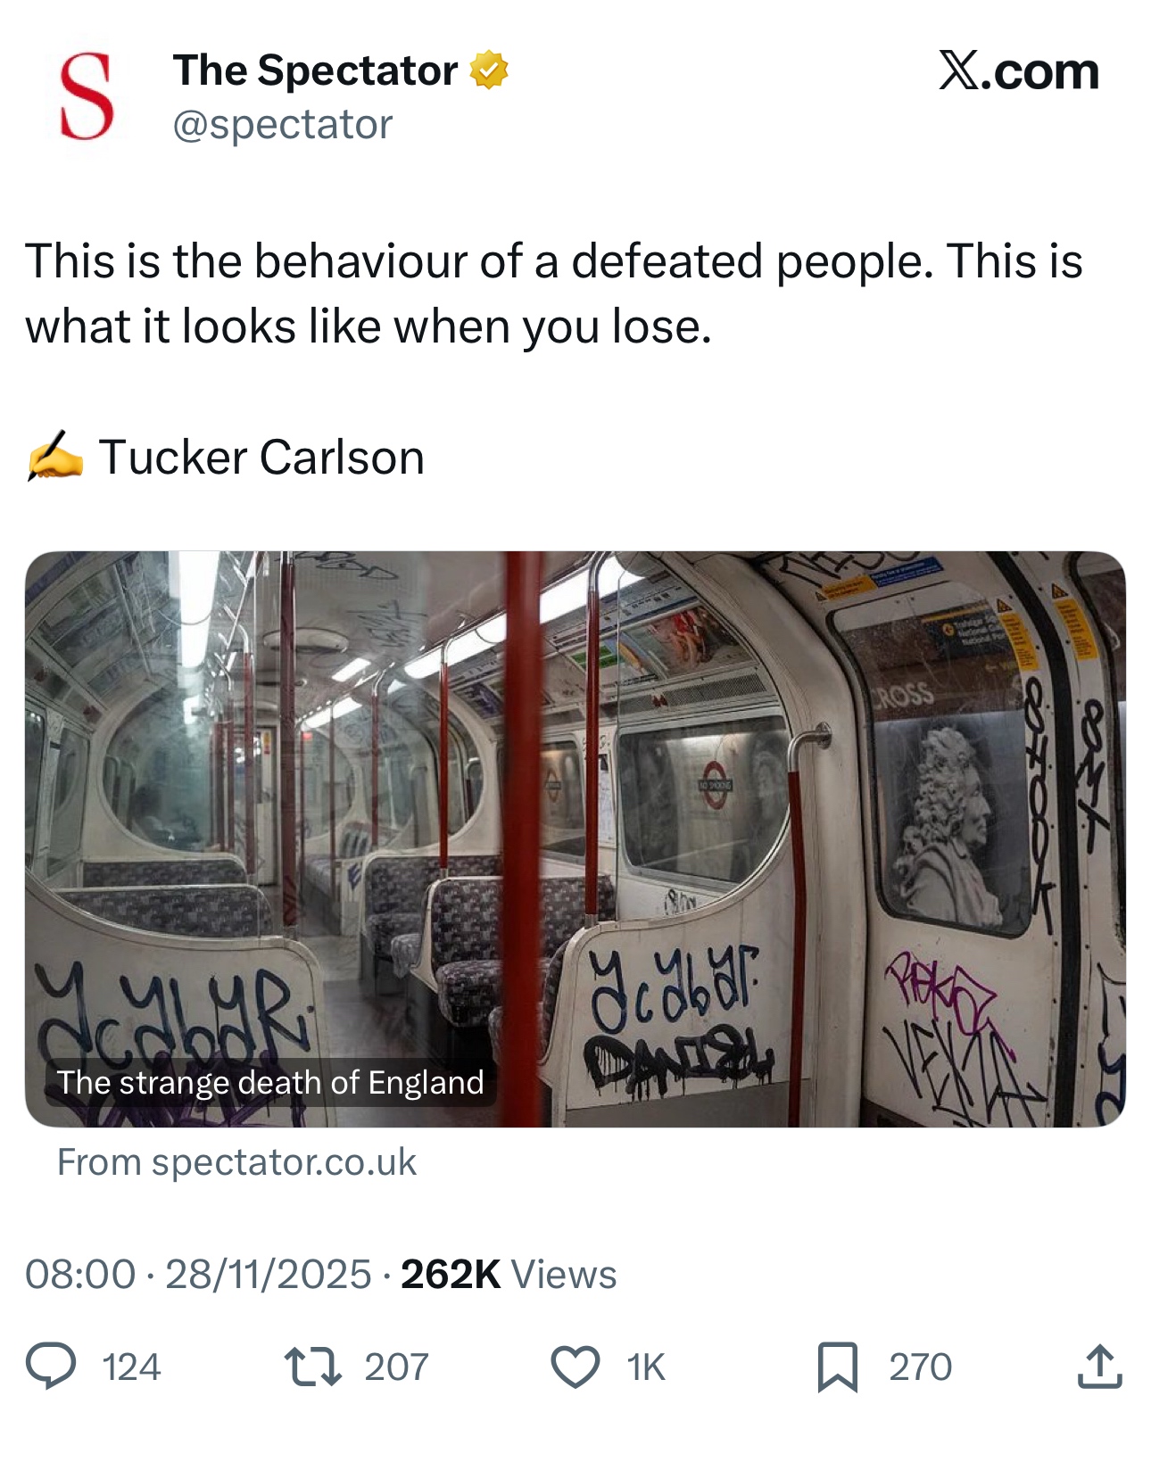
Task: Click the share upload icon
Action: (x=1098, y=1367)
